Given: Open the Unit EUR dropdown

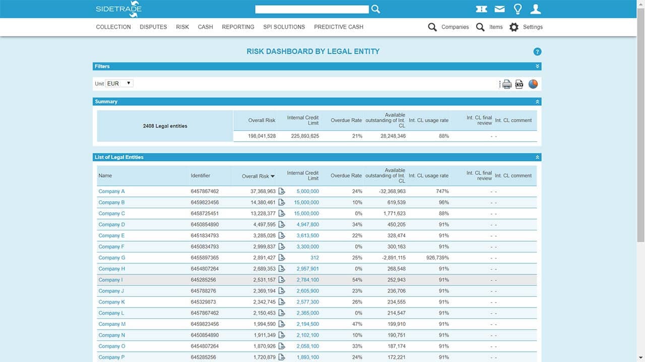Looking at the screenshot, I should 119,83.
